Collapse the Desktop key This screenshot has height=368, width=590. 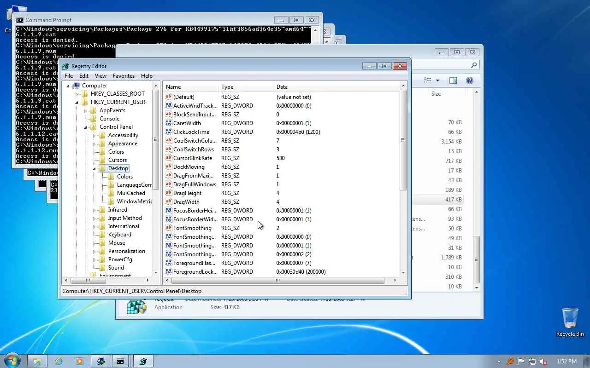pyautogui.click(x=94, y=168)
